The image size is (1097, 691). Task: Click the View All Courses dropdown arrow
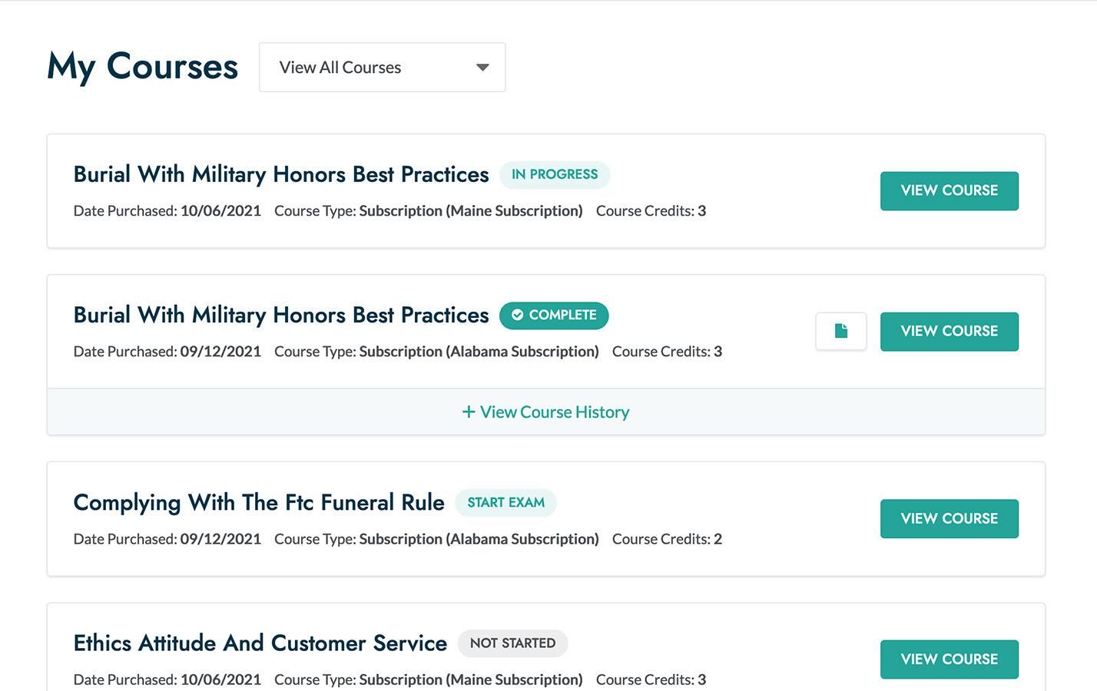coord(482,68)
